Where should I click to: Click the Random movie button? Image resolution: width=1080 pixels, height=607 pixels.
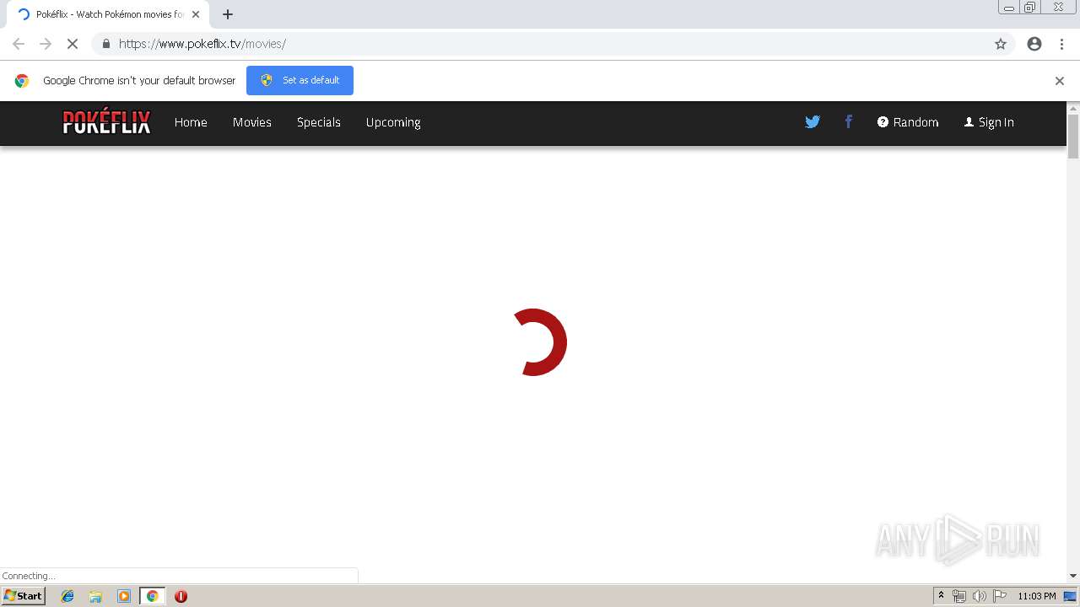pos(908,122)
